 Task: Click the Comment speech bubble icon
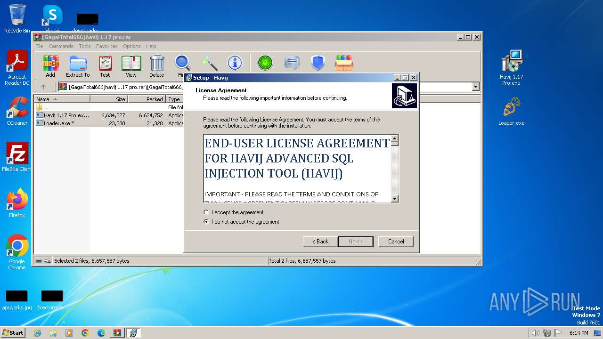292,63
